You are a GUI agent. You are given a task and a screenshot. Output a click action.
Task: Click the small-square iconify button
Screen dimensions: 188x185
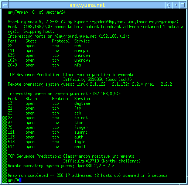[x=175, y=5]
